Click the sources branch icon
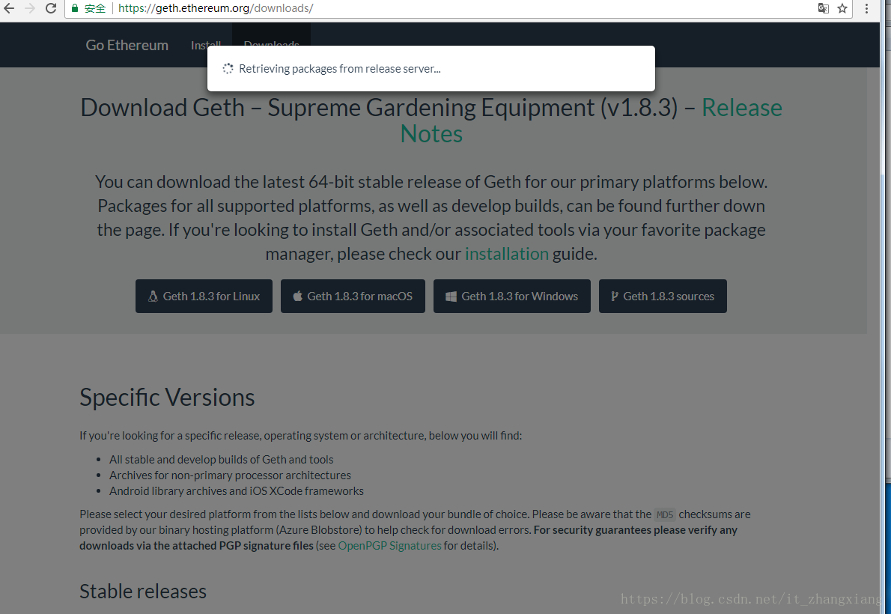891x614 pixels. pyautogui.click(x=614, y=297)
